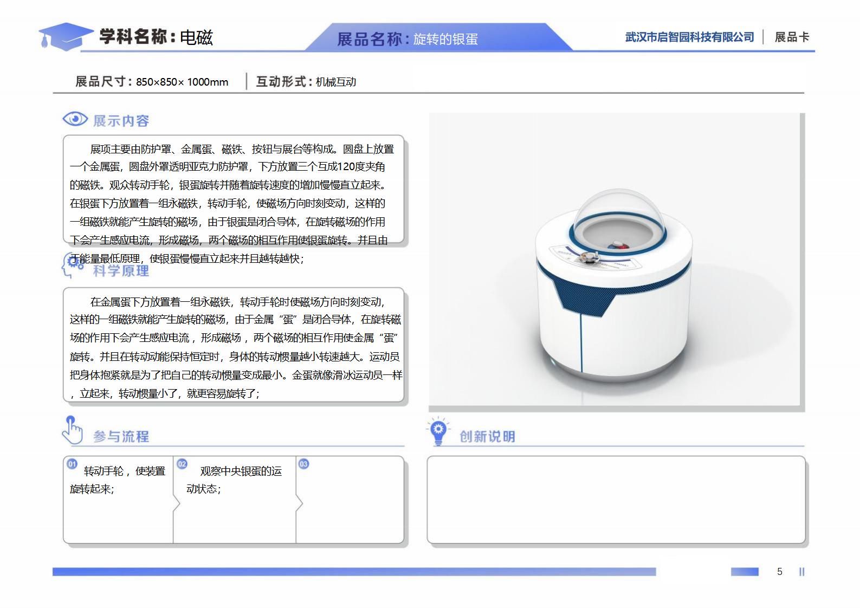Click the empty step 03 panel
Image resolution: width=860 pixels, height=608 pixels.
pos(350,500)
